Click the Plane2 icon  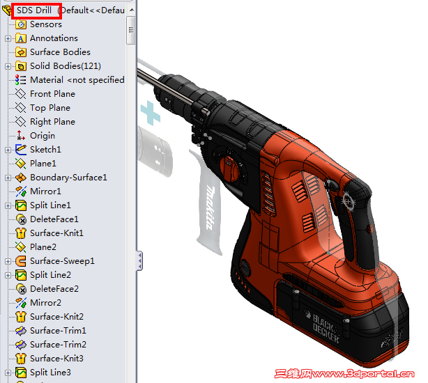(x=21, y=247)
